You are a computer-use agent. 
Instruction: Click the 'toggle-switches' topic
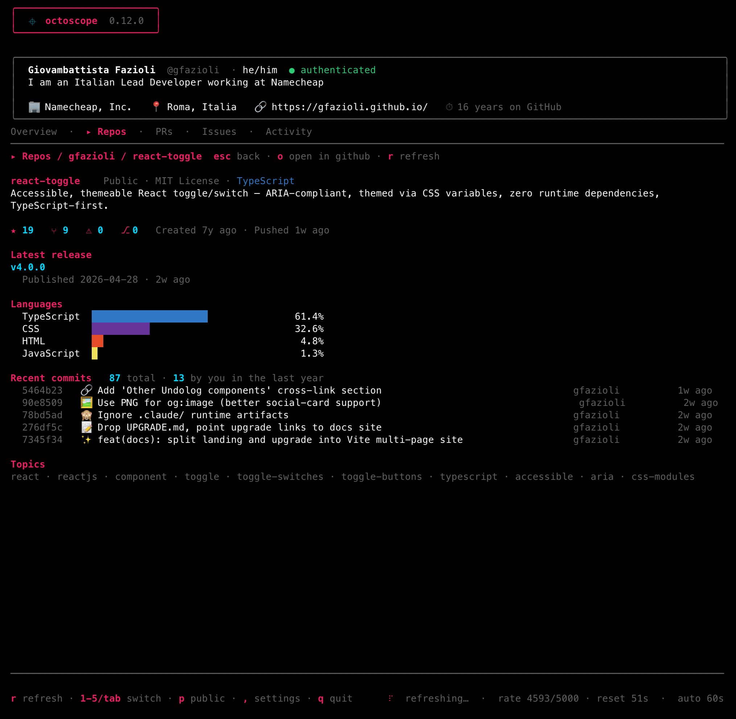[x=280, y=477]
